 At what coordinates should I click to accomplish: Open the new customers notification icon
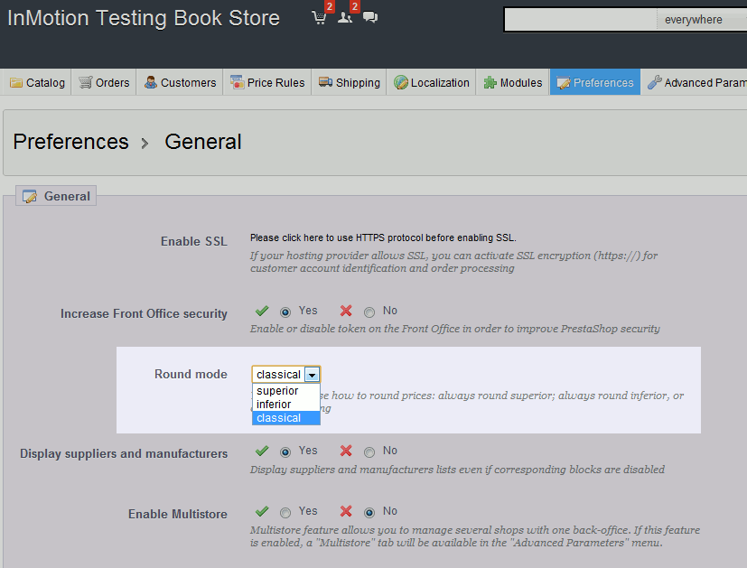tap(344, 18)
